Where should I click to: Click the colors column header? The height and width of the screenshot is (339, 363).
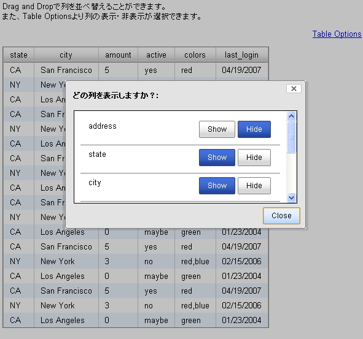(195, 55)
